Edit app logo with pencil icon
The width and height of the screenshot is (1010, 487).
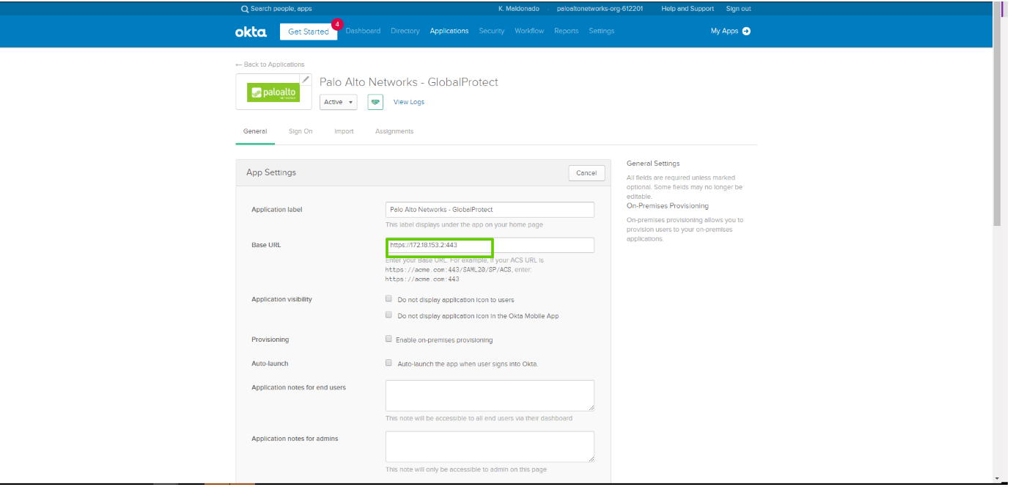tap(306, 79)
